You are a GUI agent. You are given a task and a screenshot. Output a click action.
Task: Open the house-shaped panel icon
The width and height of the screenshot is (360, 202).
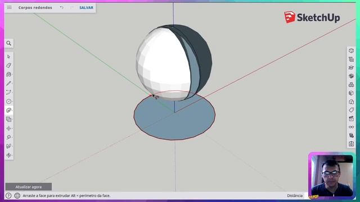pos(351,102)
